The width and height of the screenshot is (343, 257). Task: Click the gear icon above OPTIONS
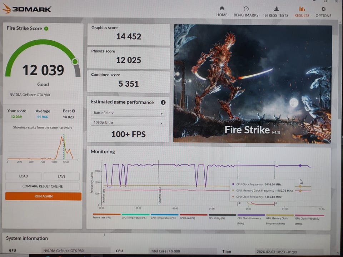324,9
